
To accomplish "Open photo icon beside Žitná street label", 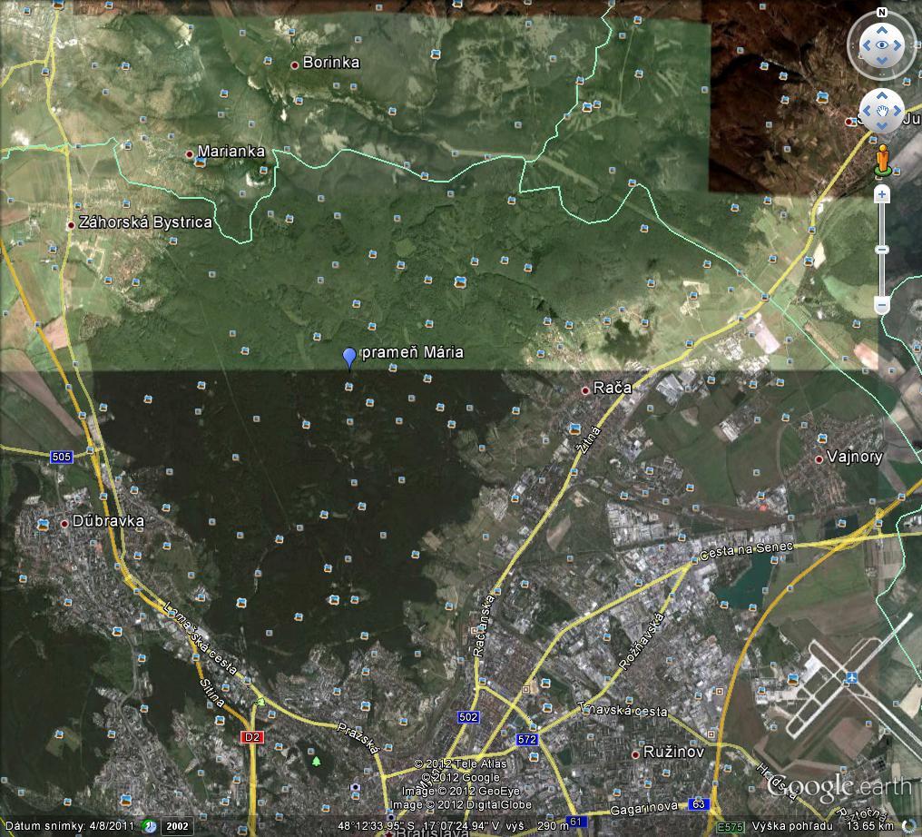I will tap(575, 428).
